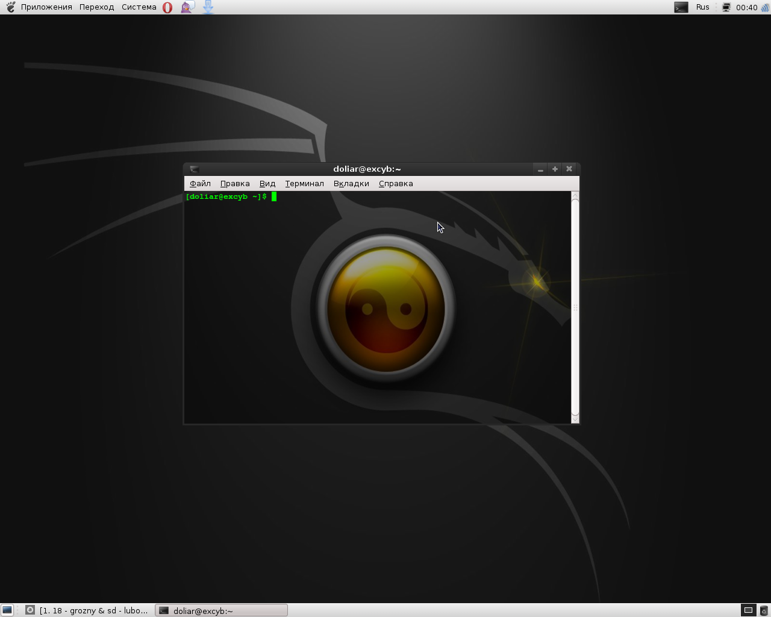Open the terminal window menu icon
Screen dimensions: 771x617
[x=194, y=169]
